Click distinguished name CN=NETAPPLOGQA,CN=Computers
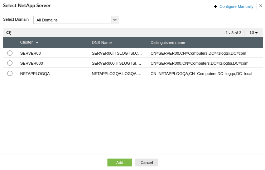Image resolution: width=265 pixels, height=170 pixels. coord(201,74)
